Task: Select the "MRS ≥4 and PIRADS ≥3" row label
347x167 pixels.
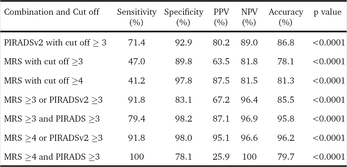Action: click(x=52, y=157)
